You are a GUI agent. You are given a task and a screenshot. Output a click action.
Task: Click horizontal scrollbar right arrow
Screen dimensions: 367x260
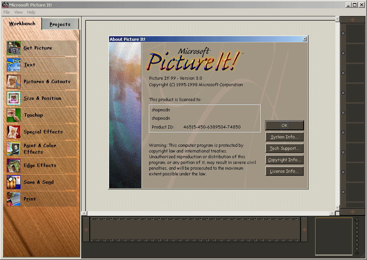pos(332,213)
